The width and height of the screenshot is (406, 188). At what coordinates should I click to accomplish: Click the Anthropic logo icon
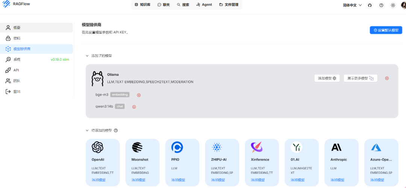336,147
